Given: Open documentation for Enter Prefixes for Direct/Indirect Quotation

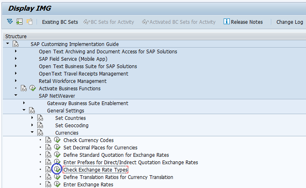Looking at the screenshot, I should coord(48,162).
